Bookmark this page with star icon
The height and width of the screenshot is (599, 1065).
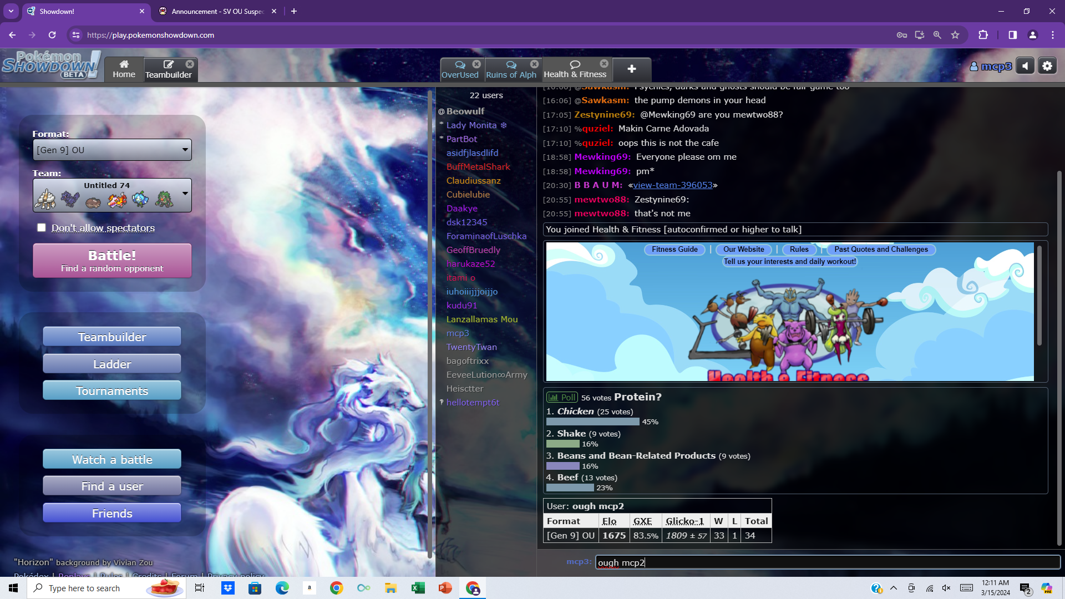click(x=955, y=35)
